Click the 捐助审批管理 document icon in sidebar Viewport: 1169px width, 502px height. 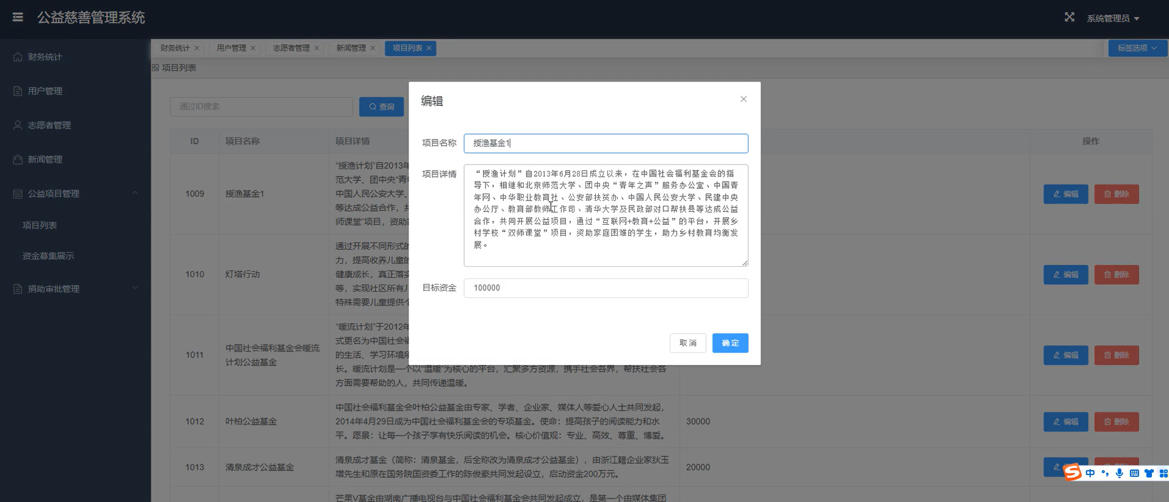point(18,288)
